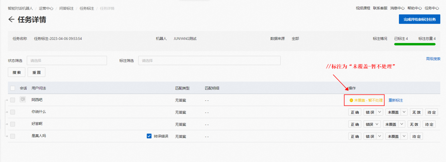
Task: Click the 匹配明细 column header
Action: click(x=212, y=88)
